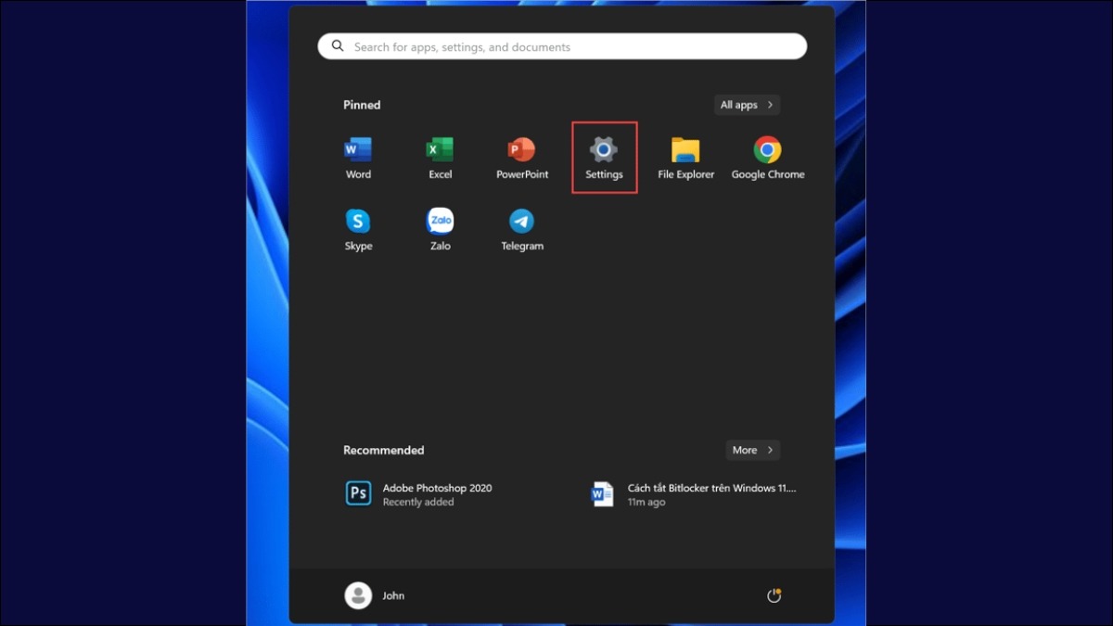Launch the Skype app
Image resolution: width=1113 pixels, height=626 pixels.
point(358,230)
